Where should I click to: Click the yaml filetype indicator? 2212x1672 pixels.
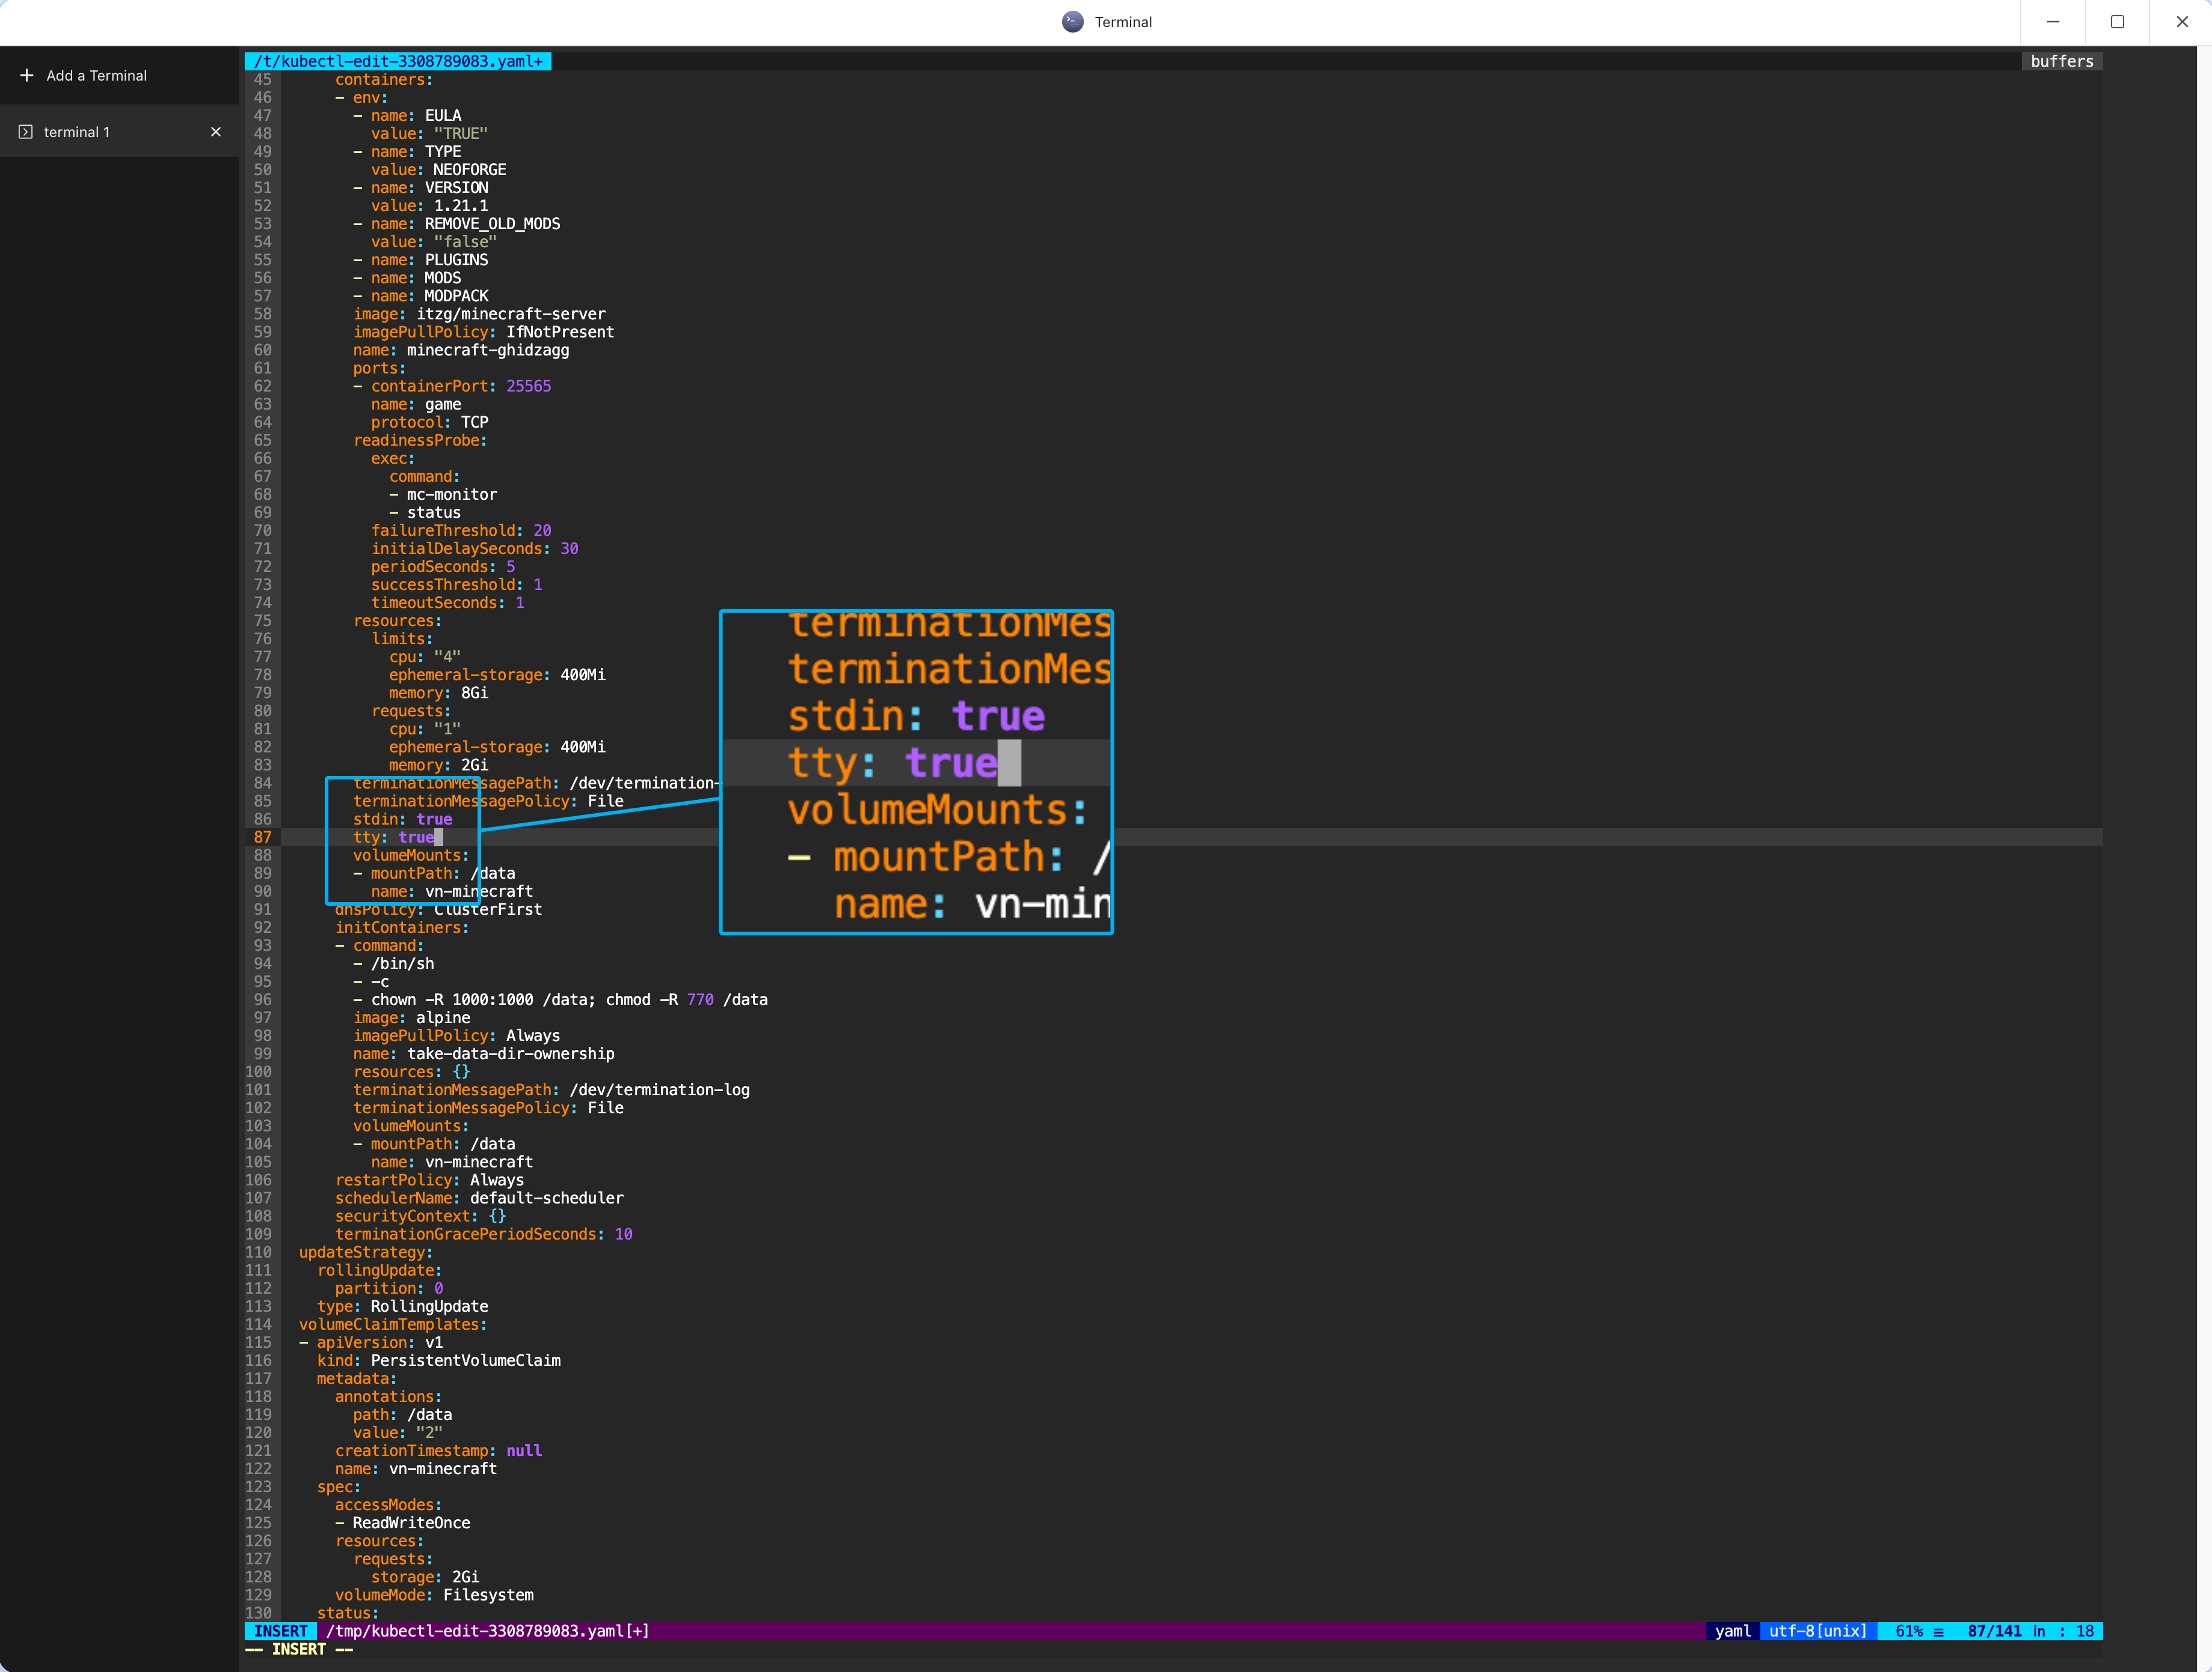[1732, 1631]
